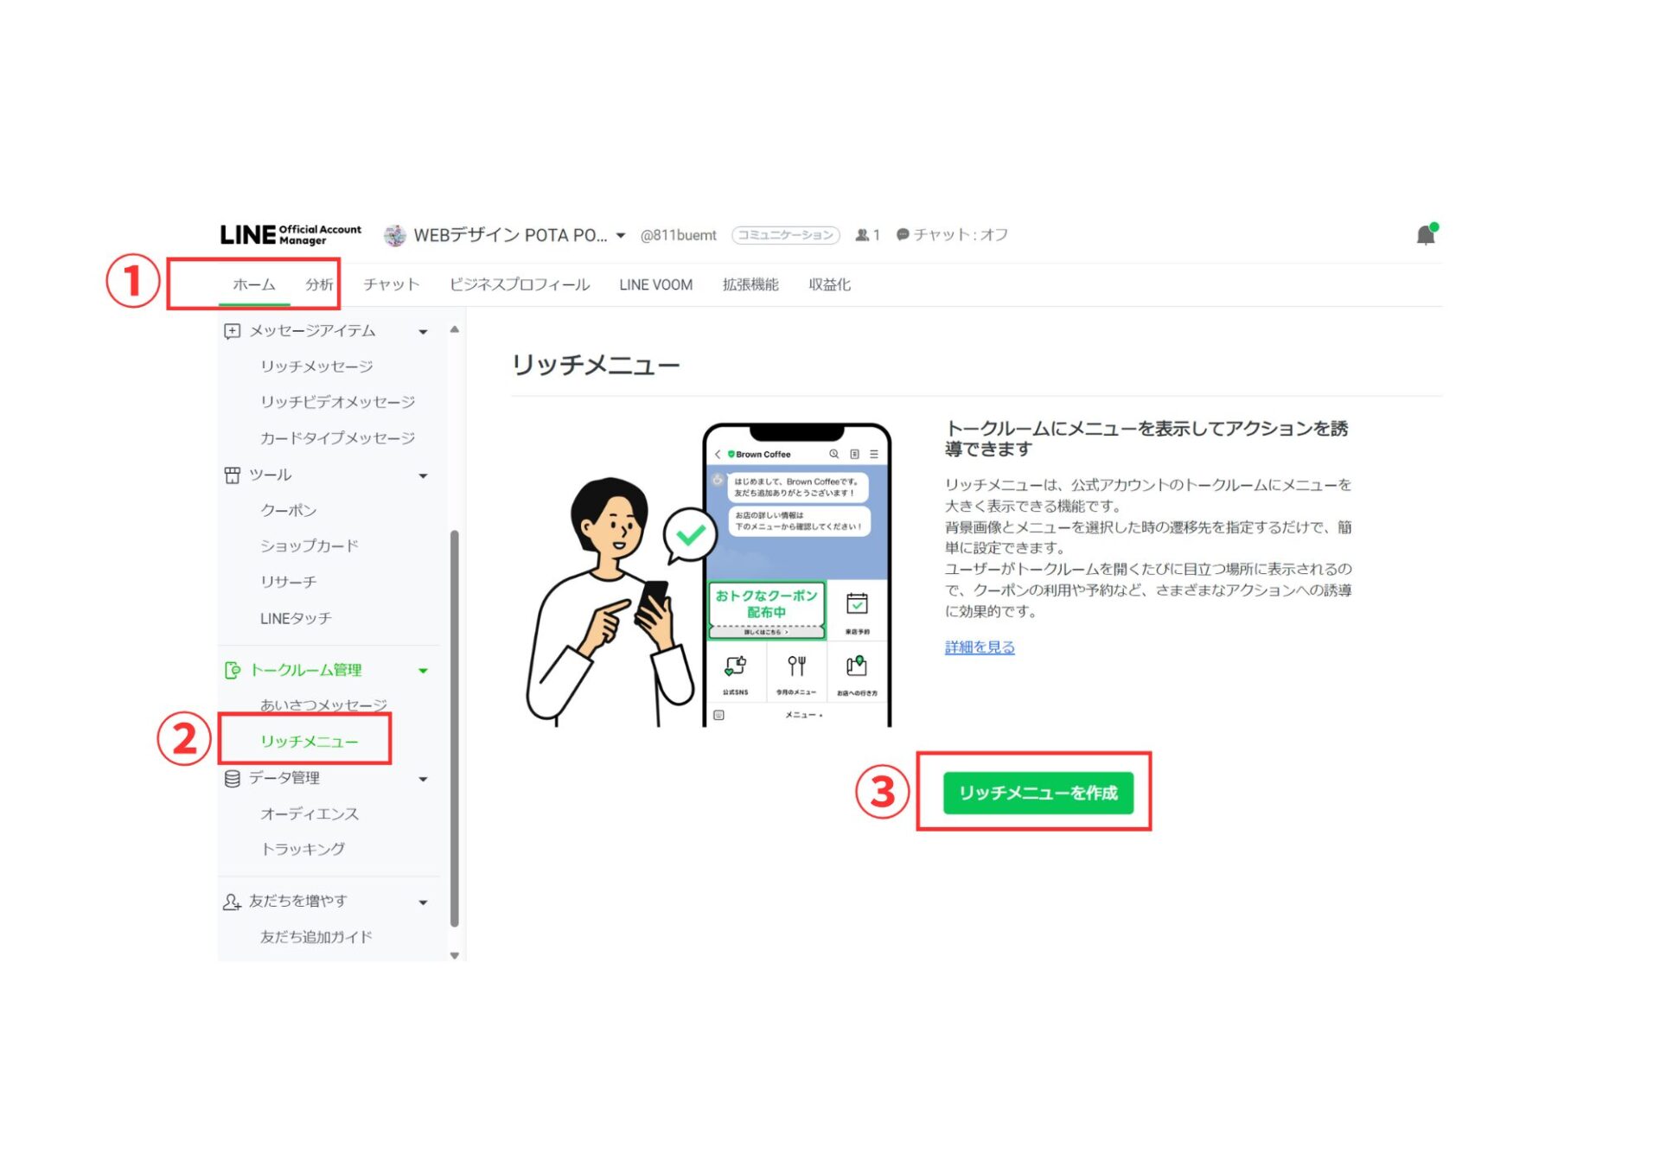Open the notification bell icon
Viewport: 1660px width, 1173px height.
point(1424,233)
